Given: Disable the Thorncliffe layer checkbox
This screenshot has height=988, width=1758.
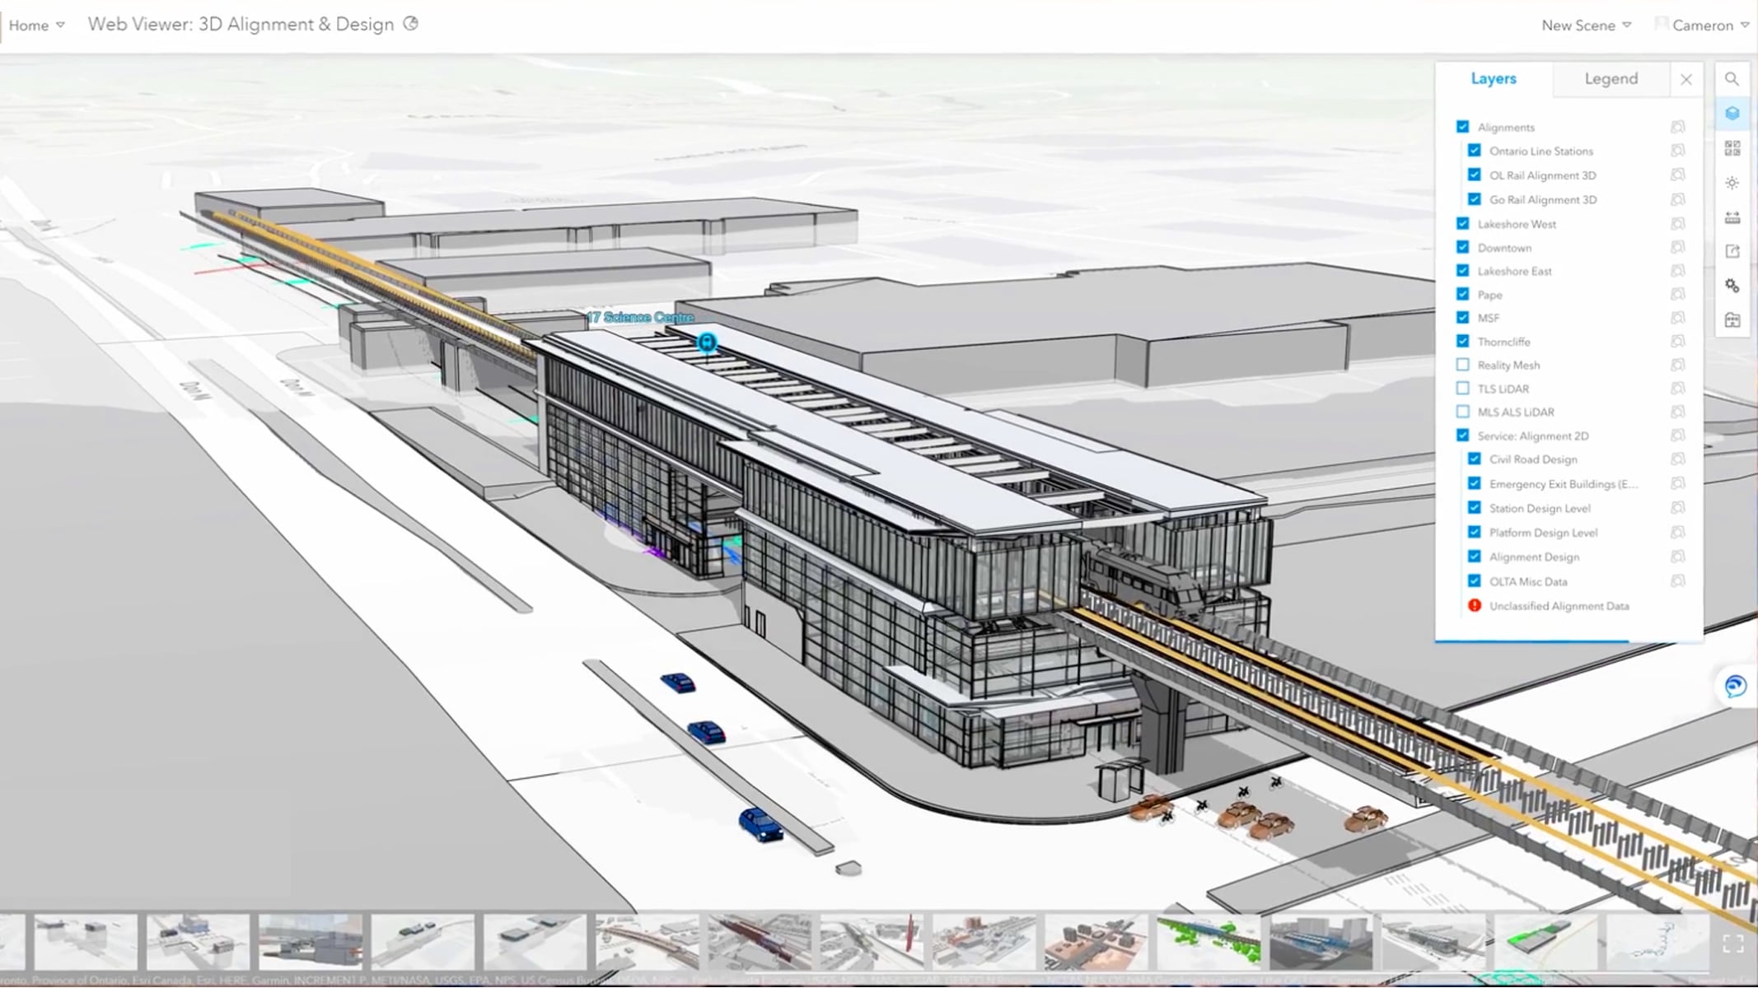Looking at the screenshot, I should (x=1463, y=341).
